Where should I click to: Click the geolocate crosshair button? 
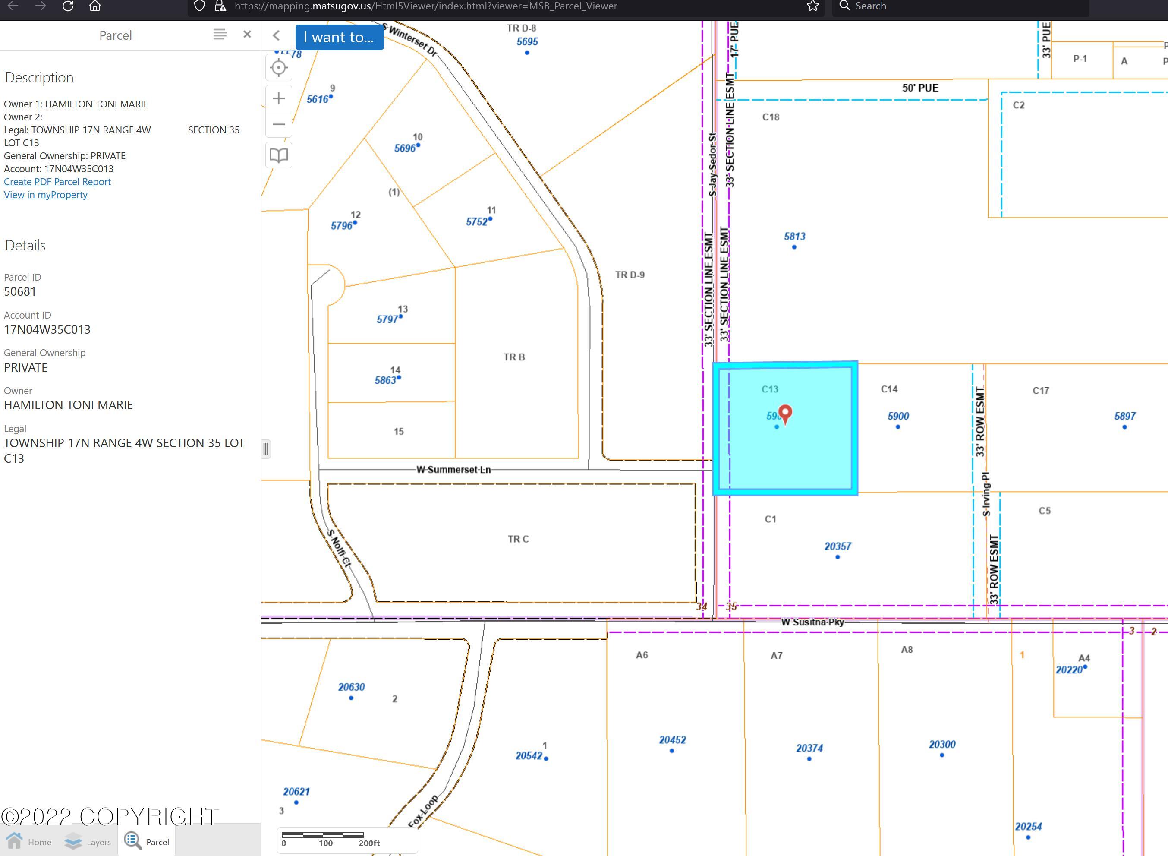pos(279,68)
